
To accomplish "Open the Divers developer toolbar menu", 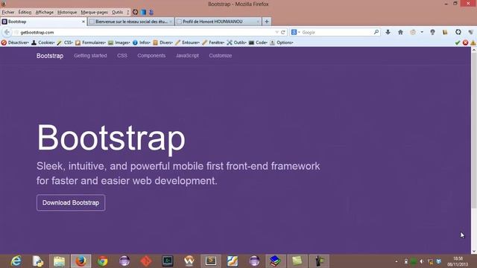I will point(162,42).
